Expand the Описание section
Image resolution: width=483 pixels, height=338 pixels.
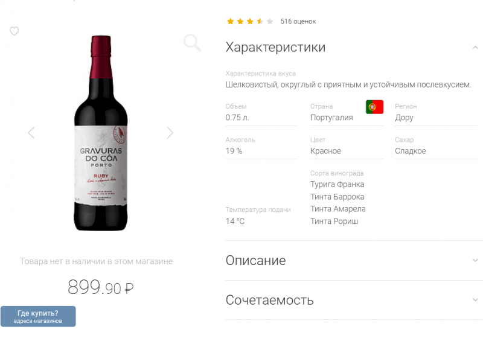pyautogui.click(x=475, y=261)
